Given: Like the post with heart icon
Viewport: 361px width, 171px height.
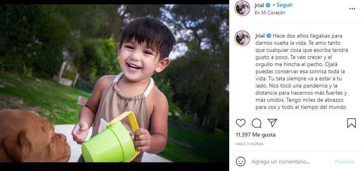Looking at the screenshot, I should pyautogui.click(x=241, y=123).
